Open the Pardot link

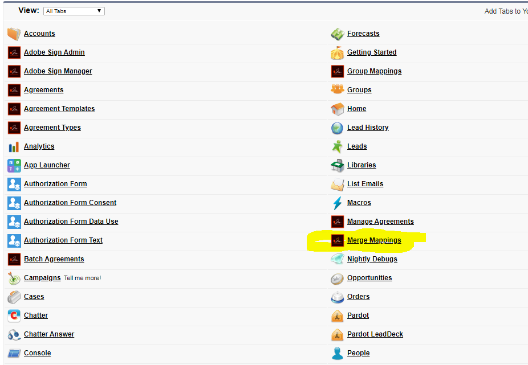[358, 316]
